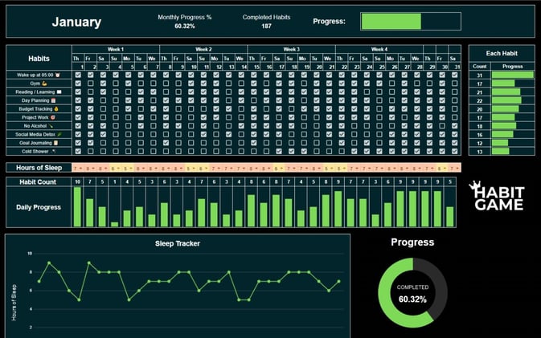The height and width of the screenshot is (338, 541).
Task: Click the Count column header
Action: pos(480,66)
